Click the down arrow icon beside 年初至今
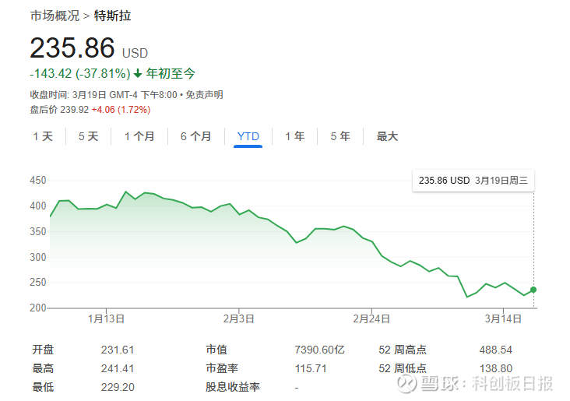Viewport: 570px width, 401px height. click(x=138, y=74)
